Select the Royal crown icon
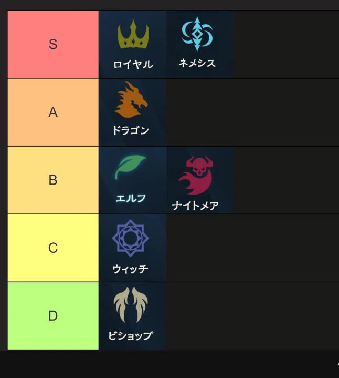This screenshot has height=378, width=339. (x=133, y=35)
